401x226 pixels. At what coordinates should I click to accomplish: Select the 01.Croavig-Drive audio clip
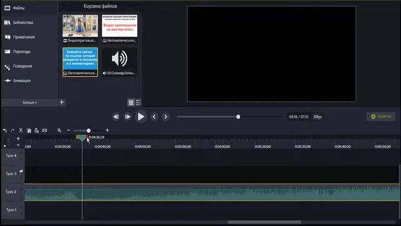tap(120, 62)
